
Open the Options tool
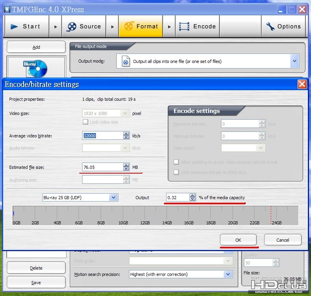coord(283,26)
